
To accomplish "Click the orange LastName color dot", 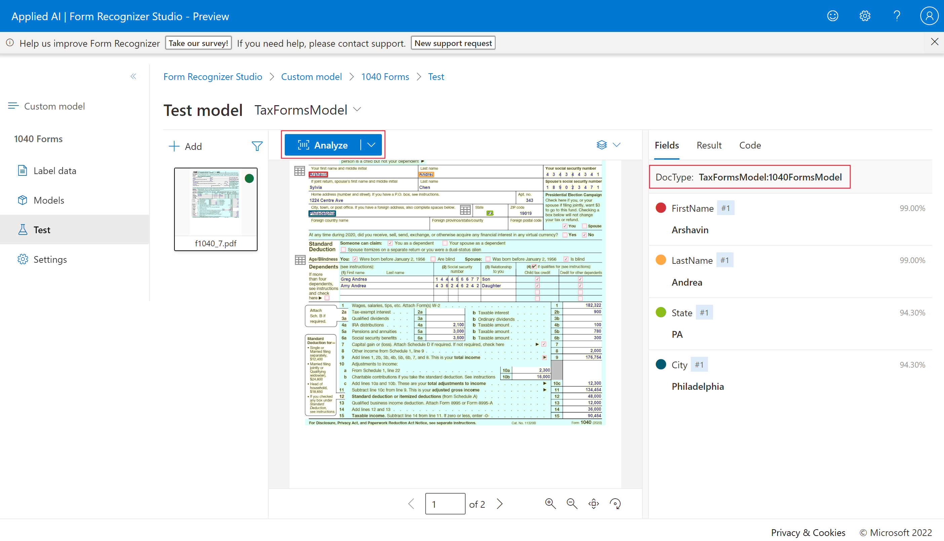I will click(661, 260).
